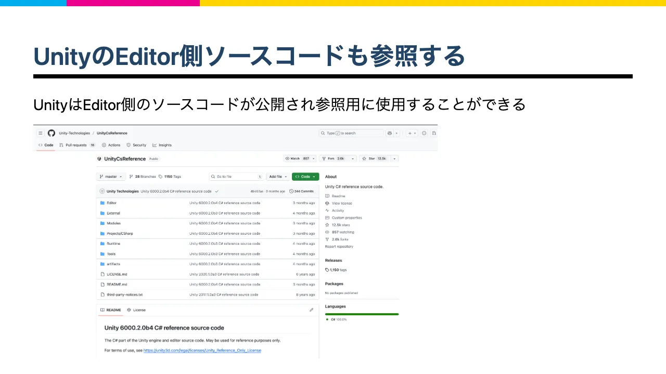This screenshot has width=666, height=374.
Task: Click the Editor row folder icon
Action: (x=103, y=203)
